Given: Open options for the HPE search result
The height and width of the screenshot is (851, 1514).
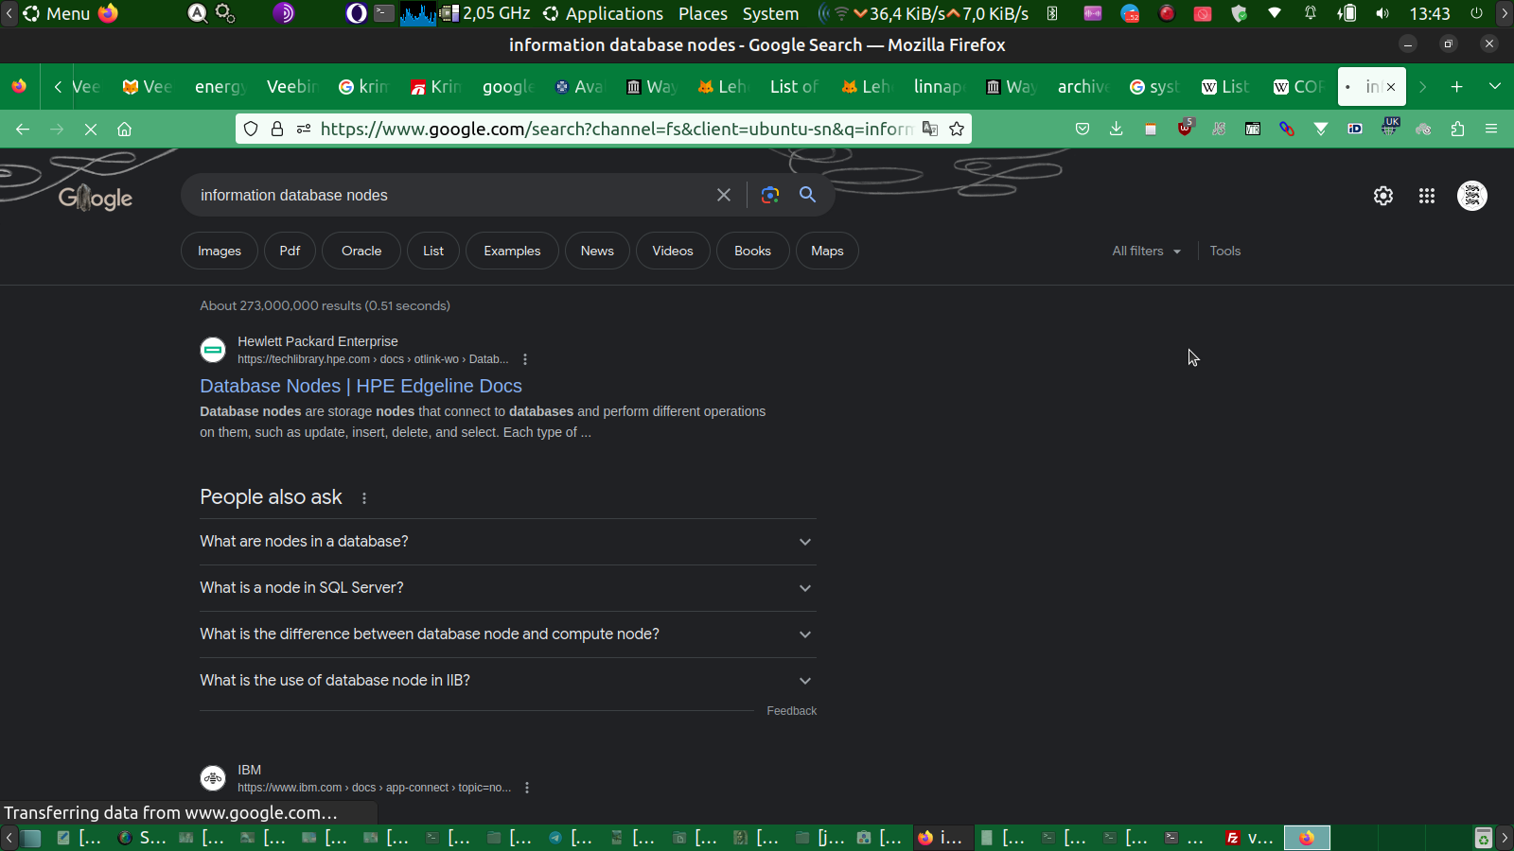Looking at the screenshot, I should pos(525,359).
